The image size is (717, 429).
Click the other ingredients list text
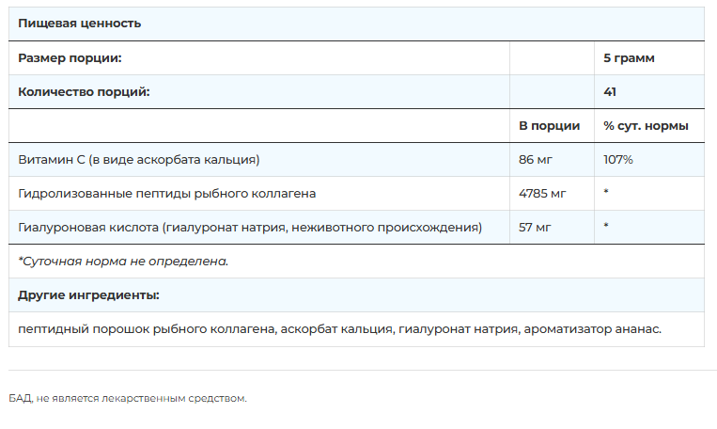pos(339,328)
